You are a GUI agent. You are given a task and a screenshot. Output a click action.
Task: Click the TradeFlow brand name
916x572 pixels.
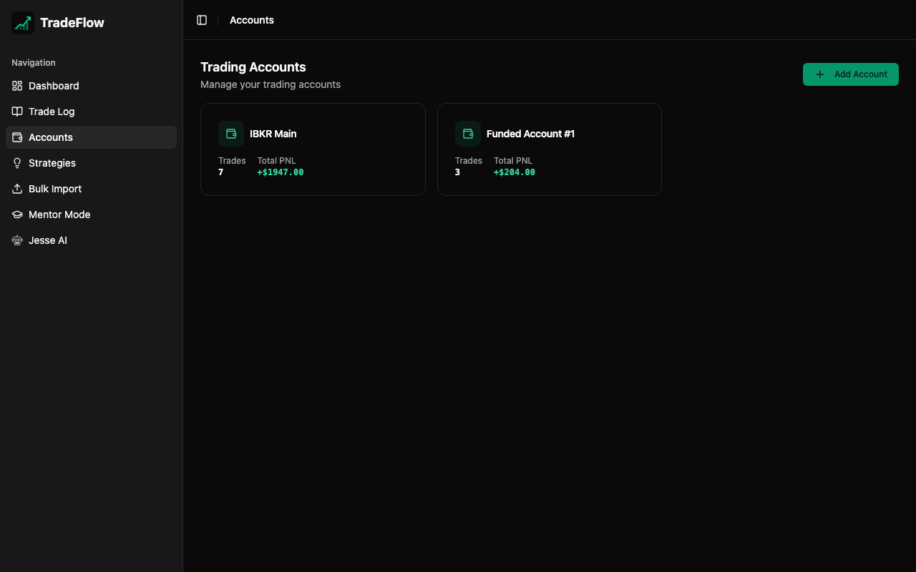(72, 23)
